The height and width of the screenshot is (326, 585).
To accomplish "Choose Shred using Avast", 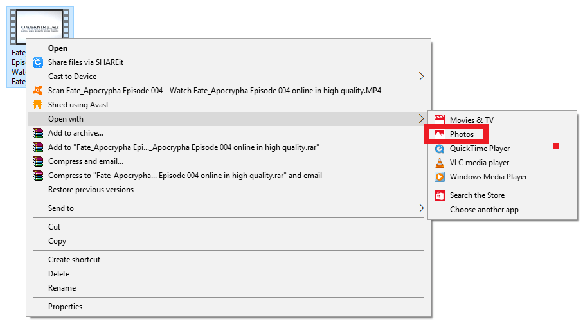I will [x=78, y=105].
